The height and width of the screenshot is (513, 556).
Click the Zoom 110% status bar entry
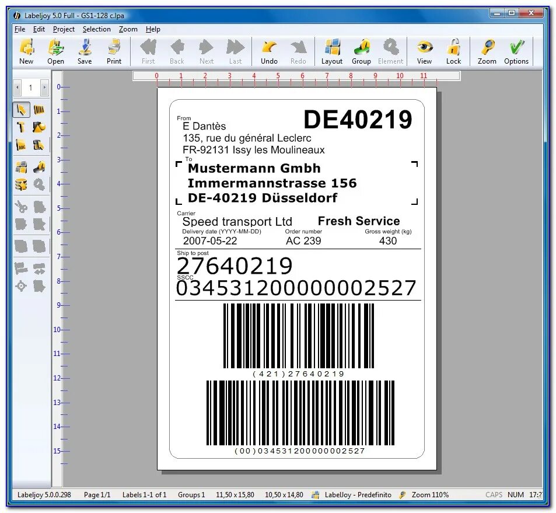pyautogui.click(x=430, y=494)
